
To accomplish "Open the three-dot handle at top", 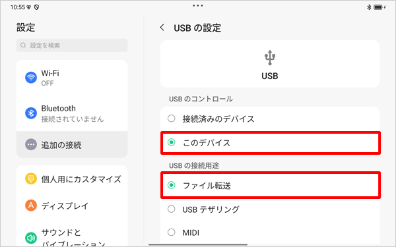I will (198, 5).
